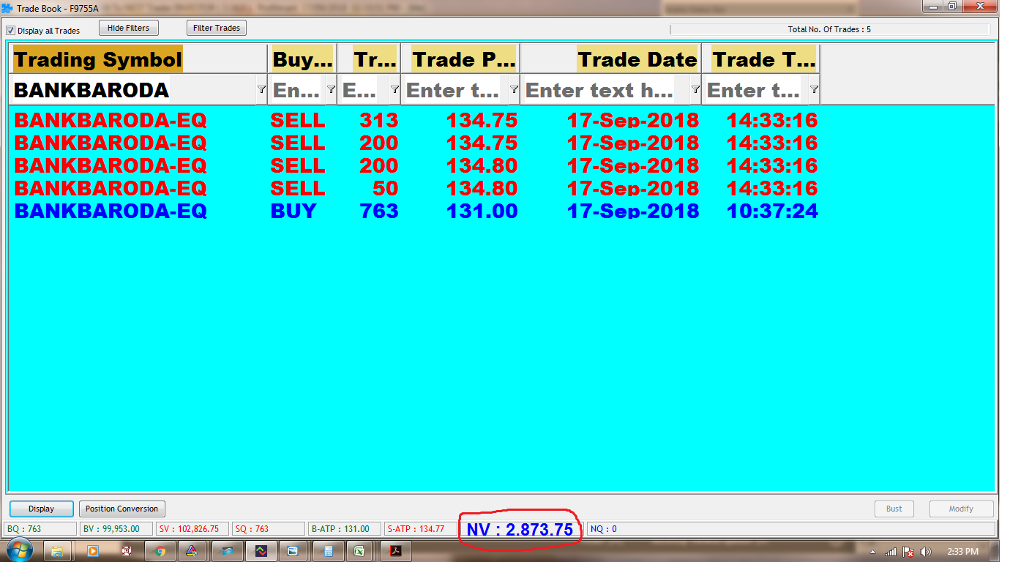Screen dimensions: 1010x562
Task: Open the Trade Price column filter funnel
Action: tap(514, 89)
